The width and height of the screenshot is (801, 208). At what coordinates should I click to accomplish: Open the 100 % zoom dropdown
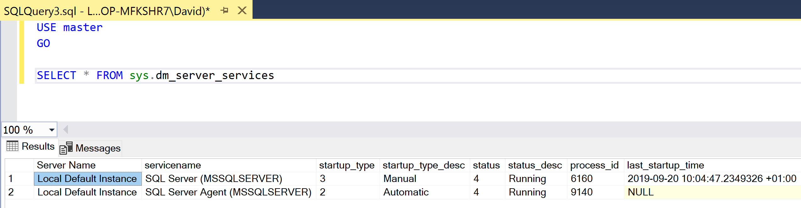(52, 130)
